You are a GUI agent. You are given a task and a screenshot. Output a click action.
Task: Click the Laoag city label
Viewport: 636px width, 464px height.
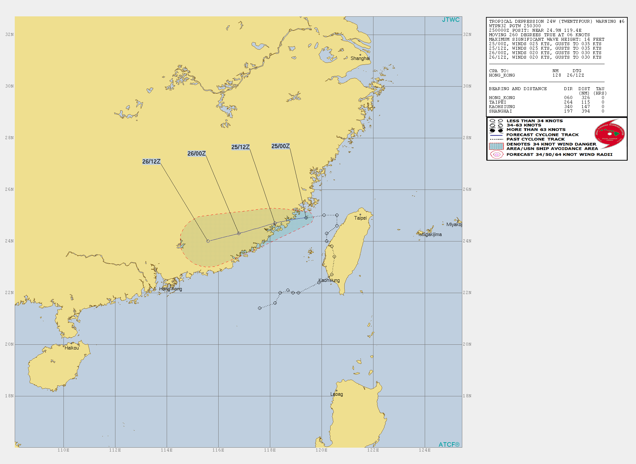(337, 394)
